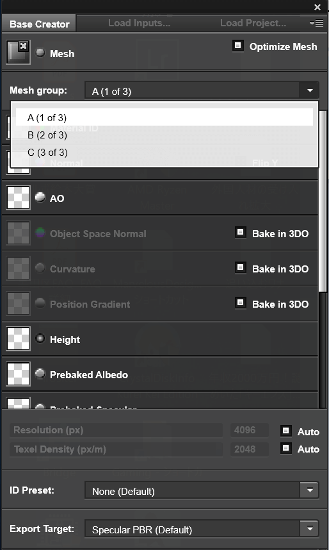
Task: Switch to the Base Creator tab
Action: point(39,24)
